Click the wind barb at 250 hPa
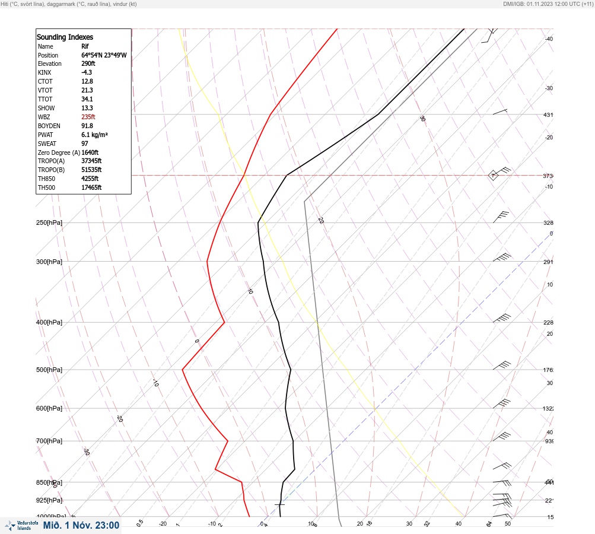 click(501, 217)
